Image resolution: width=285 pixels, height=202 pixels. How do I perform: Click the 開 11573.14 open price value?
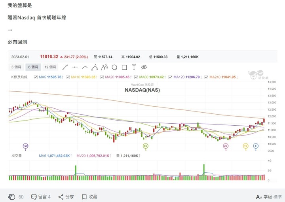point(103,57)
